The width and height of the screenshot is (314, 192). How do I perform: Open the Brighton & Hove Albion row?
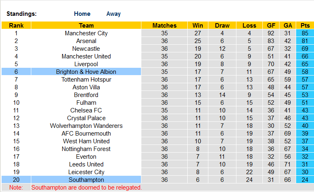86,72
